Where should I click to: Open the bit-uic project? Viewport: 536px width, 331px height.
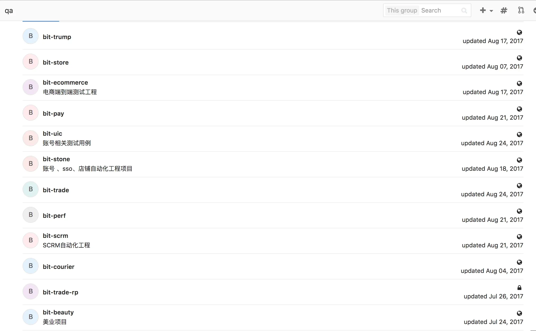point(52,133)
